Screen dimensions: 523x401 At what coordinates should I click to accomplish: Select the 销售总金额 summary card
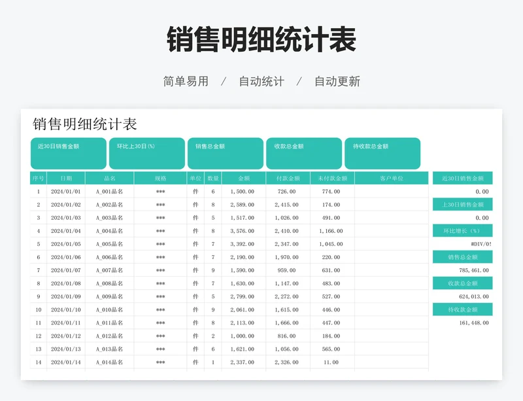click(226, 154)
